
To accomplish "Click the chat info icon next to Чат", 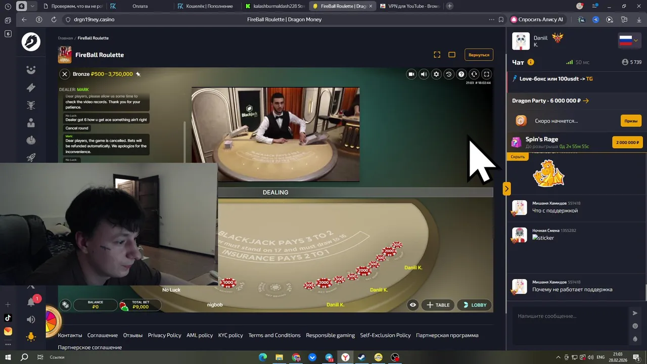I will click(531, 62).
